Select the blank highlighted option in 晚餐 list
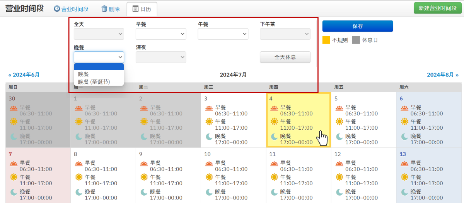 [99, 67]
